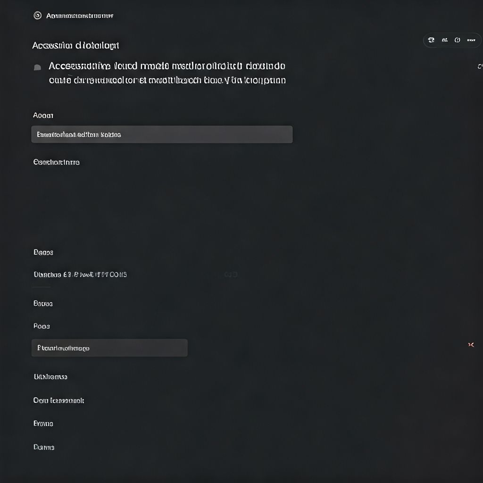Click the first icon in the pill toolbar

click(x=431, y=41)
